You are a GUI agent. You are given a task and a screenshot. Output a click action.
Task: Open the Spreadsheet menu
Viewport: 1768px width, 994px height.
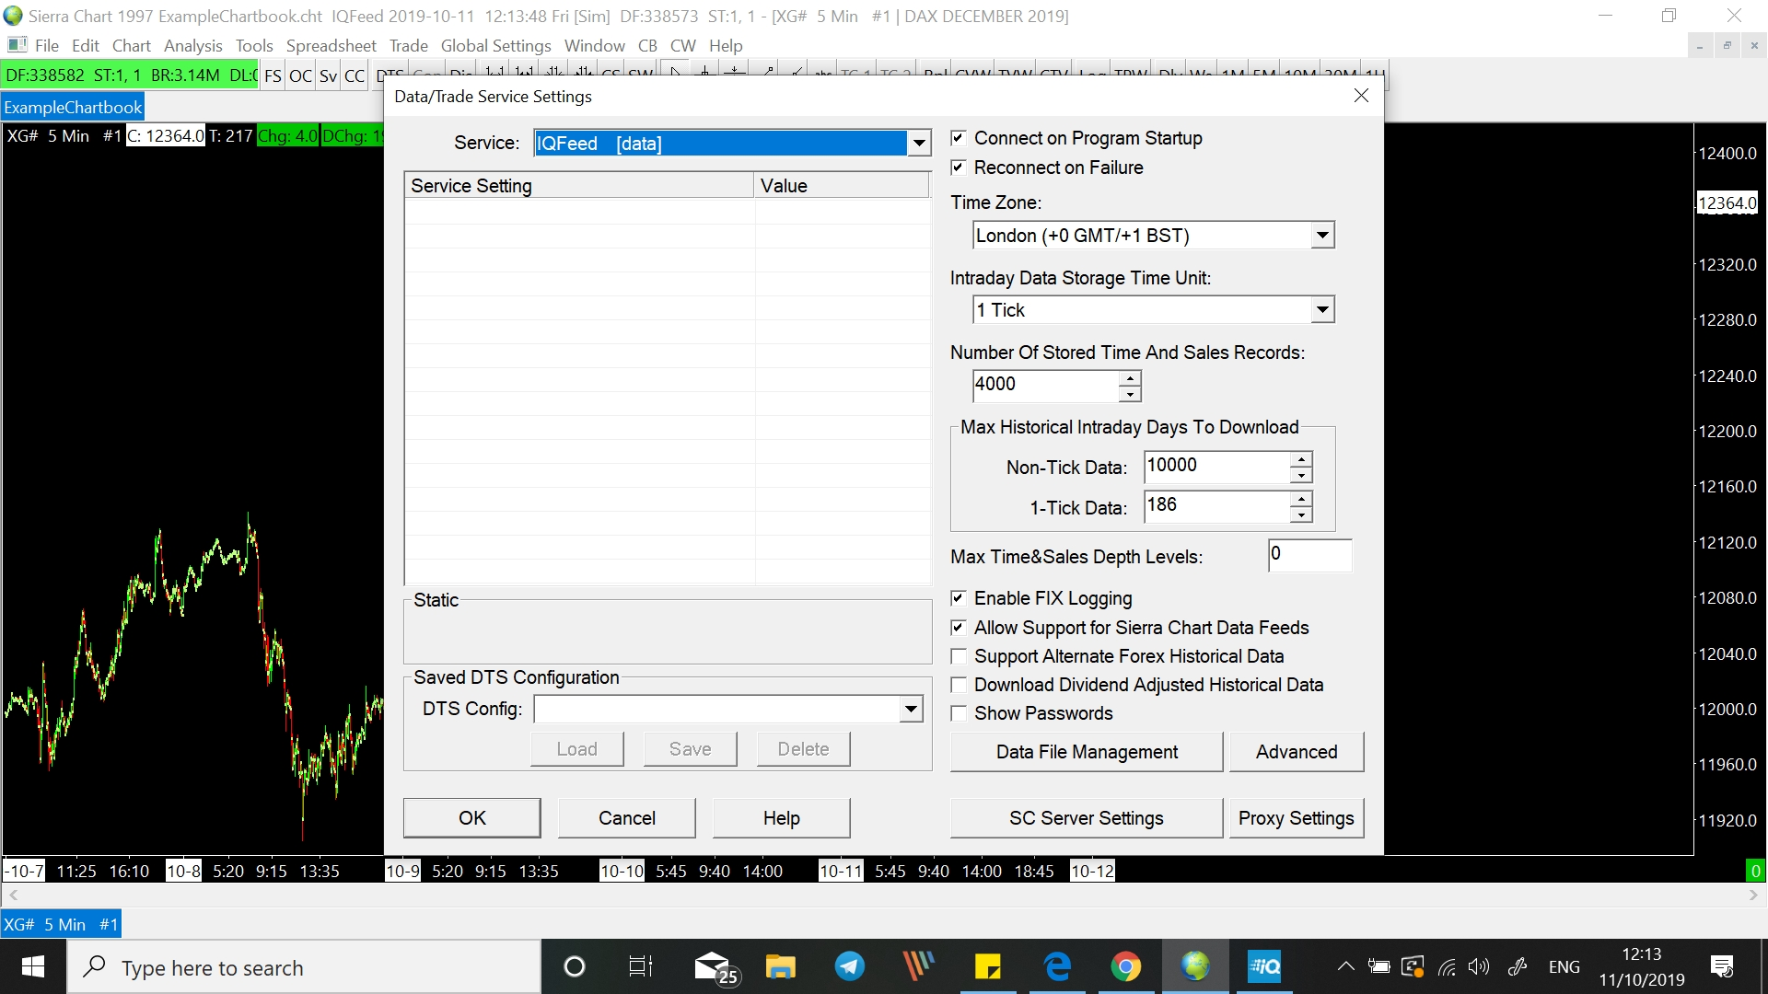pyautogui.click(x=331, y=46)
